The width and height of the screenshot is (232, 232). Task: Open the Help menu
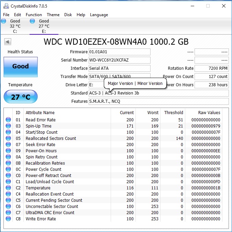click(81, 15)
